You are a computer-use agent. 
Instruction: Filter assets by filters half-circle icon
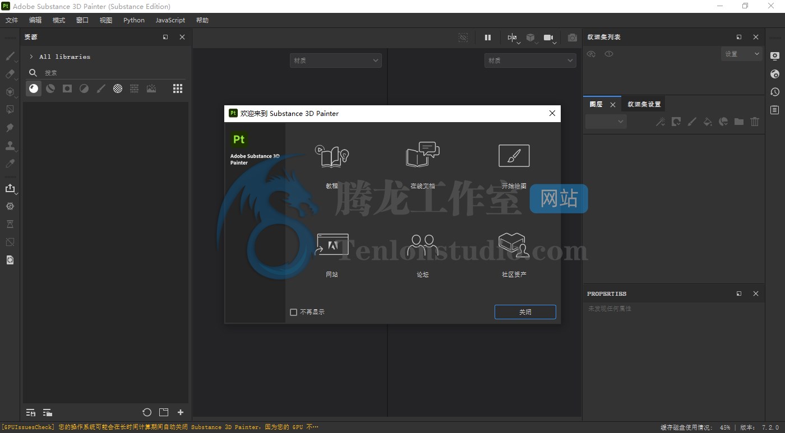click(x=84, y=89)
